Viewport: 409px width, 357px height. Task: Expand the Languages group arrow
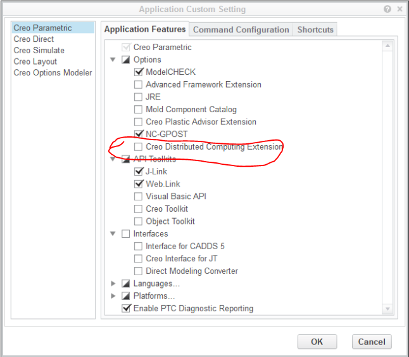(x=113, y=283)
